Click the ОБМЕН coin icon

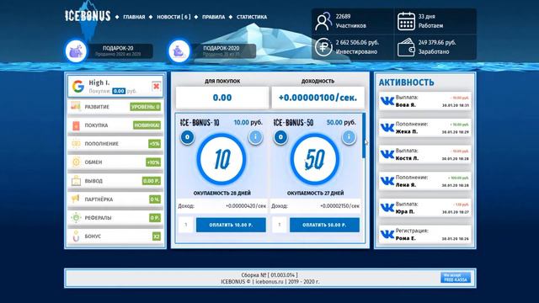click(x=76, y=162)
